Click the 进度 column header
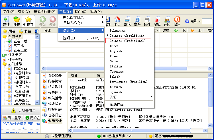The width and height of the screenshot is (214, 140). (x=166, y=30)
